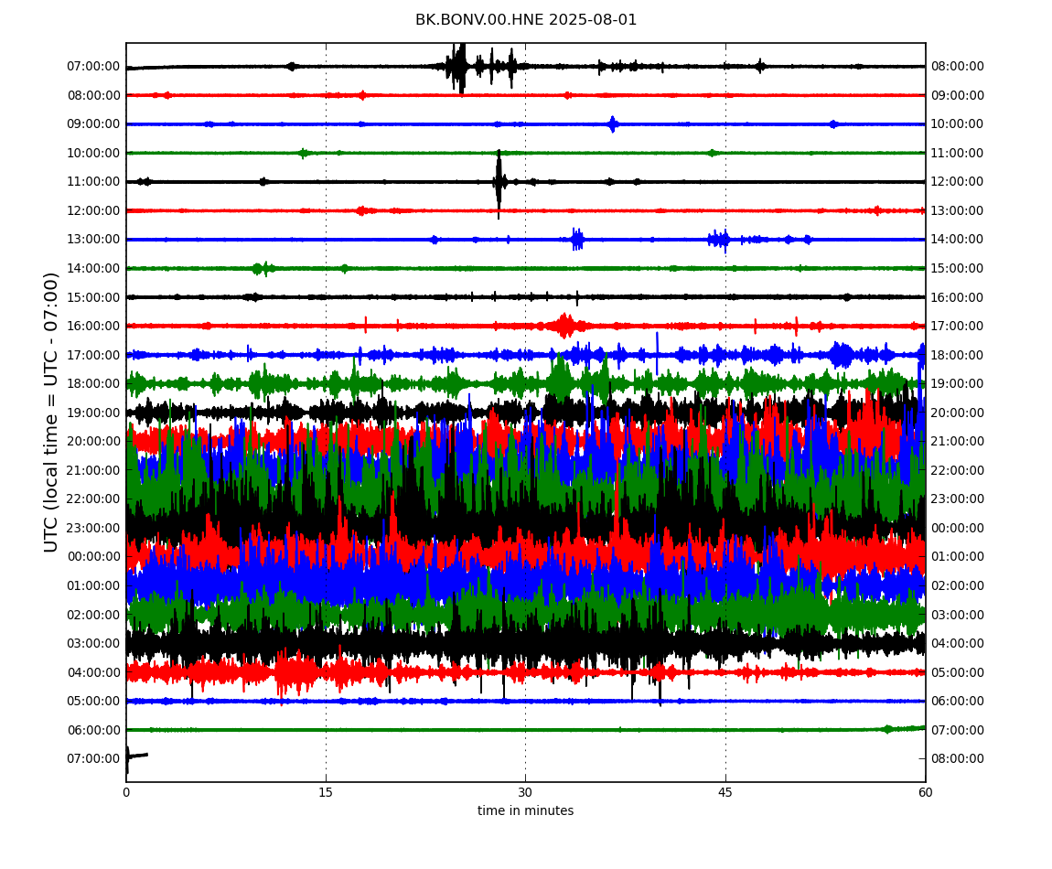The height and width of the screenshot is (869, 1052).
Task: Select left-axis UTC label 19:00:00
Action: coord(94,413)
